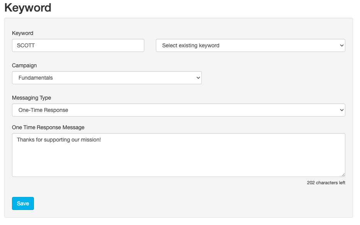Click the One Time Response Message label
The width and height of the screenshot is (360, 225).
tap(48, 127)
